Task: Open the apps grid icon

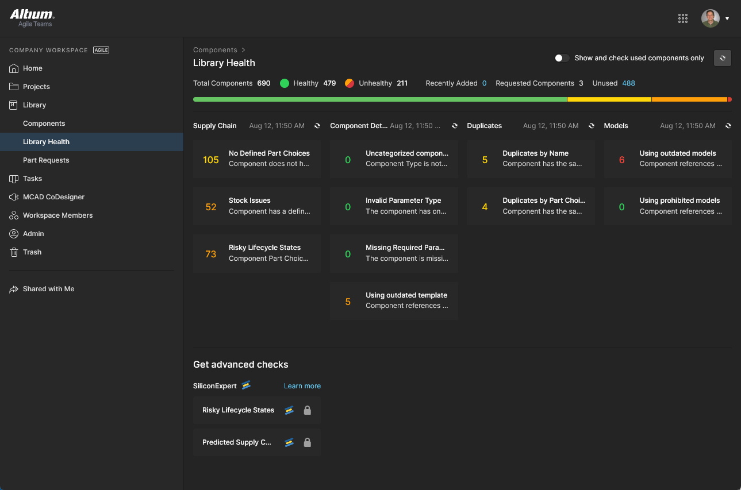Action: pos(682,18)
